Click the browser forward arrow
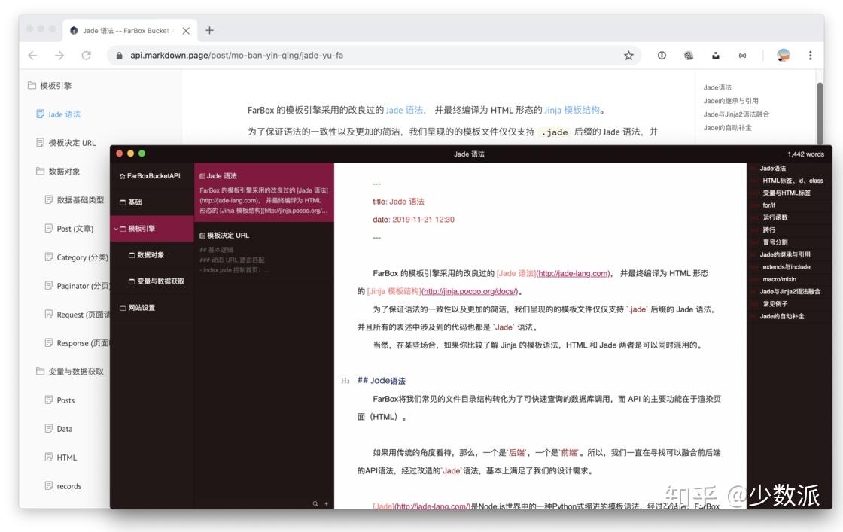The height and width of the screenshot is (532, 843). tap(59, 56)
